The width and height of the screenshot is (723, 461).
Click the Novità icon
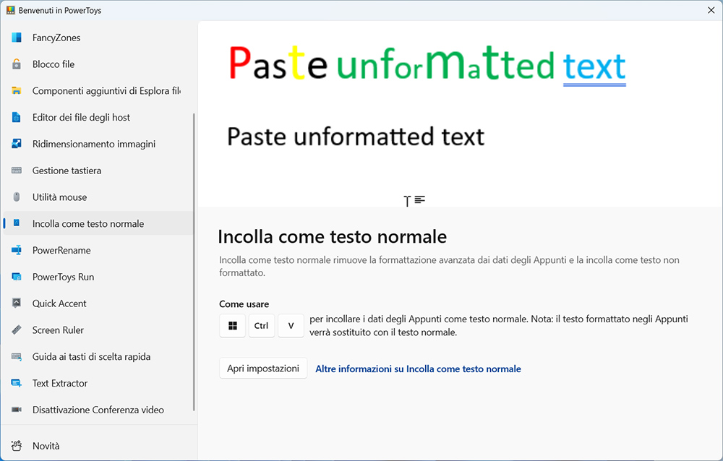[x=17, y=446]
